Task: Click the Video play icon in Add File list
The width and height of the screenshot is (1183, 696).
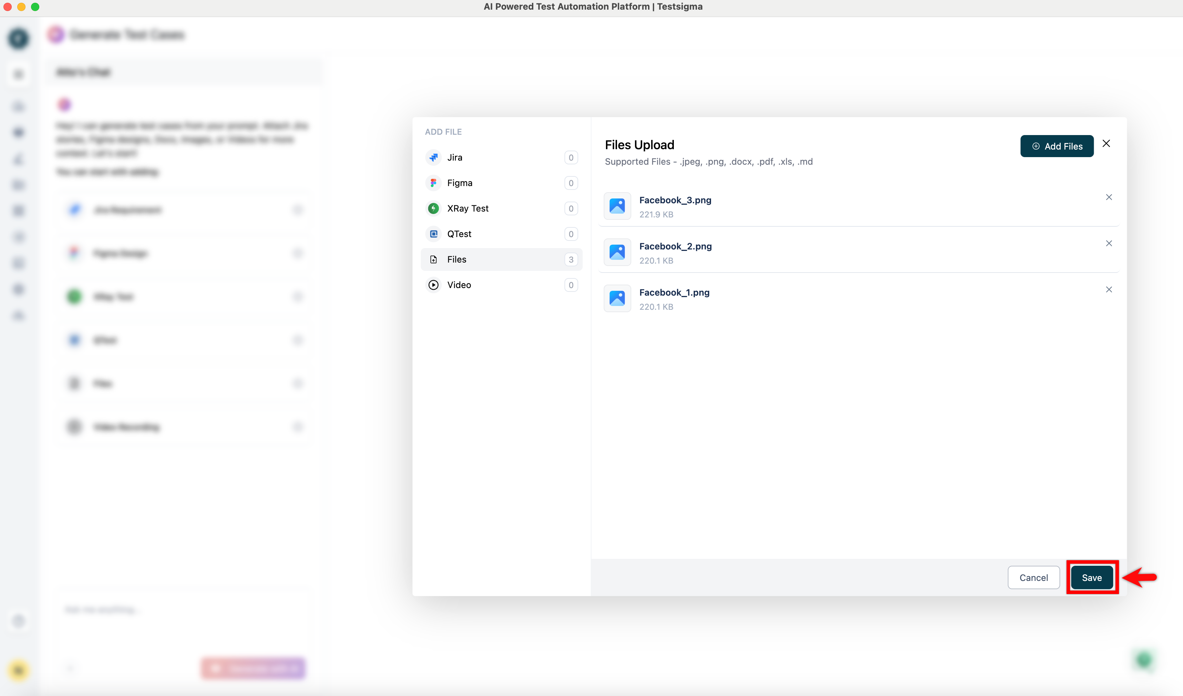Action: click(433, 285)
